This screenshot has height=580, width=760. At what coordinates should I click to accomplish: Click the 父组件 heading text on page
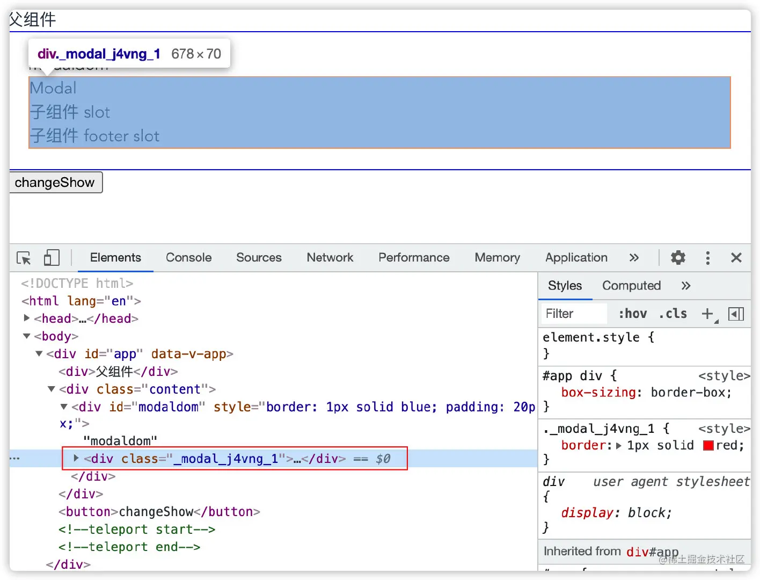click(33, 20)
